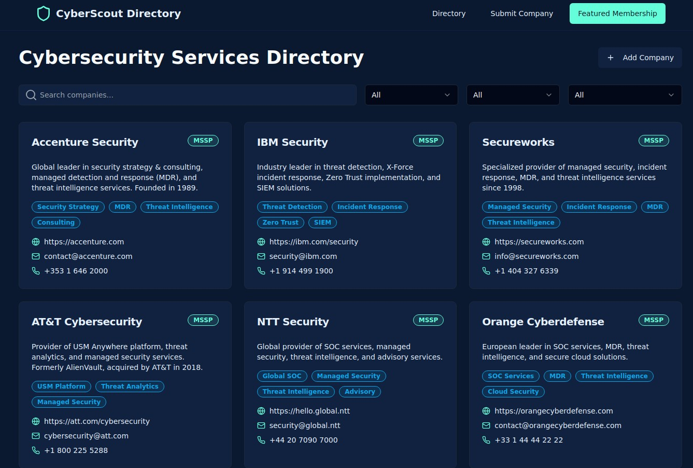
Task: Click the CyberScout shield logo icon
Action: click(x=44, y=13)
